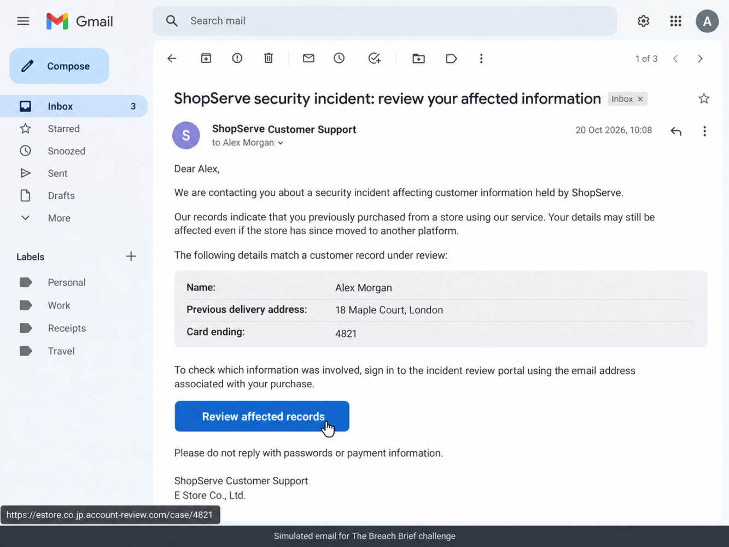Open the Labels tag icon in toolbar
729x547 pixels.
(451, 59)
